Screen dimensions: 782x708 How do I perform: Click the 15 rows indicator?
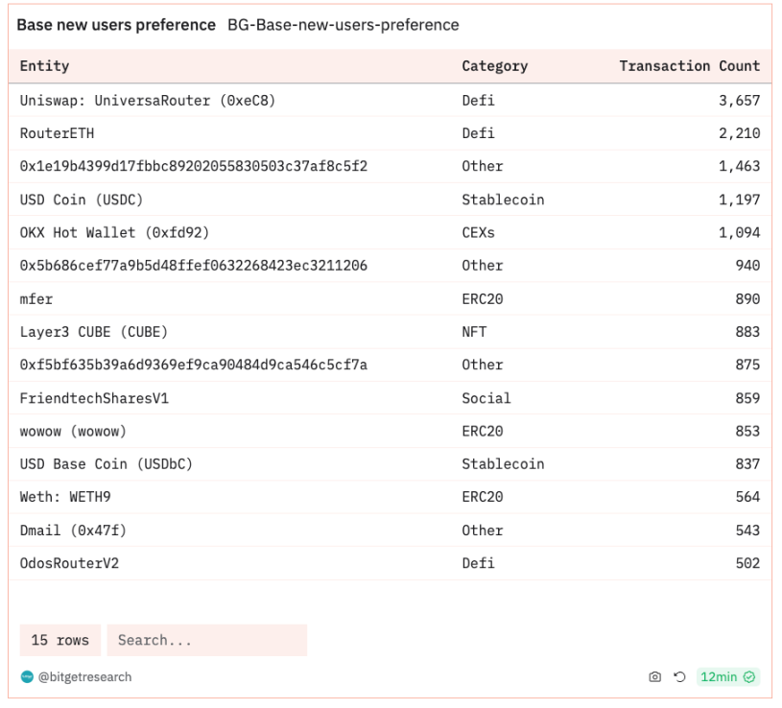coord(60,640)
